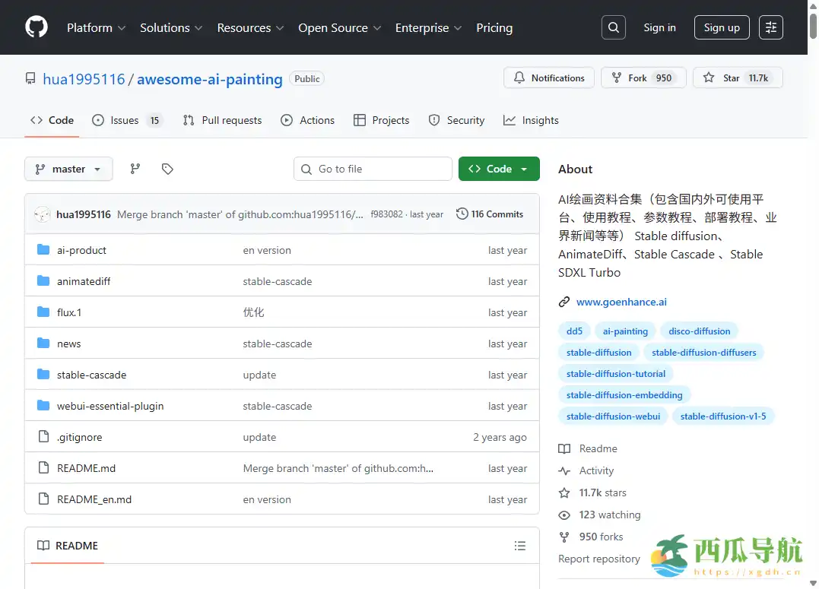Viewport: 819px width, 589px height.
Task: Expand the Platform navigation menu
Action: (96, 27)
